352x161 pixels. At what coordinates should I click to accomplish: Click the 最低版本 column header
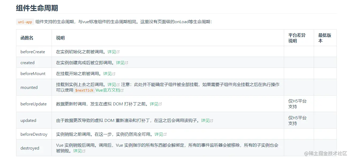click(x=325, y=38)
